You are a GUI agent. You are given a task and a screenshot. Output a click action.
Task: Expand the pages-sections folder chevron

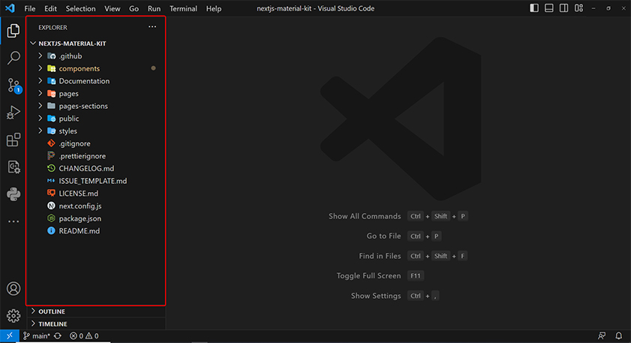click(x=41, y=106)
